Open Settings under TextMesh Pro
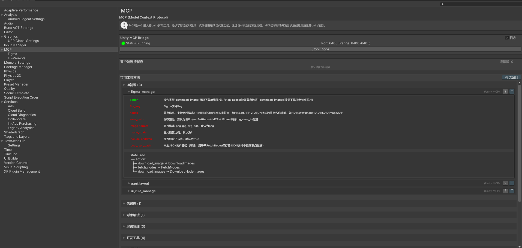The image size is (522, 248). click(14, 145)
